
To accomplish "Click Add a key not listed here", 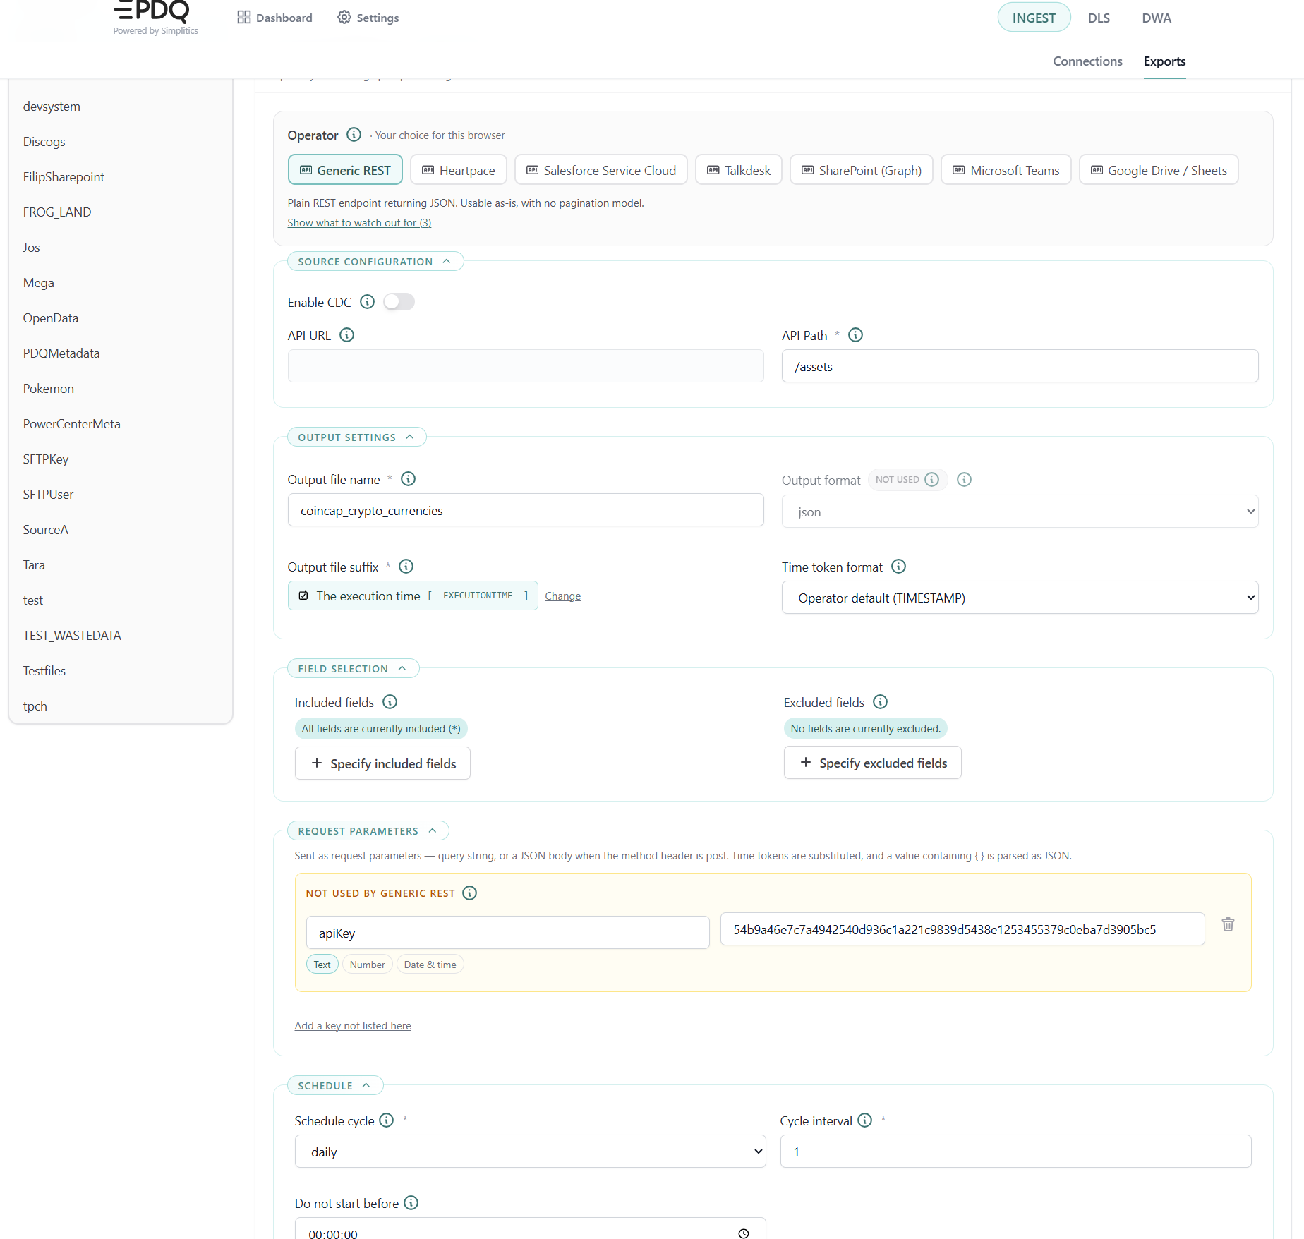I will (353, 1025).
